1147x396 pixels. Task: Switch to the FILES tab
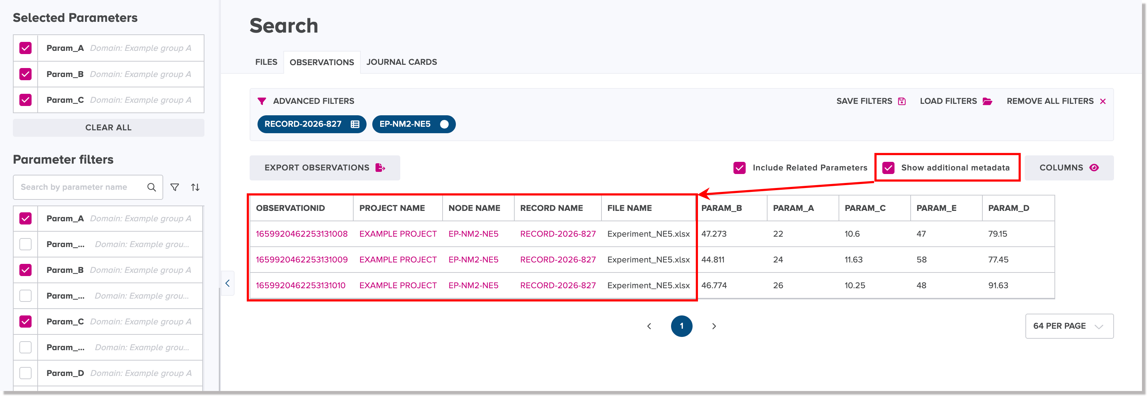266,62
